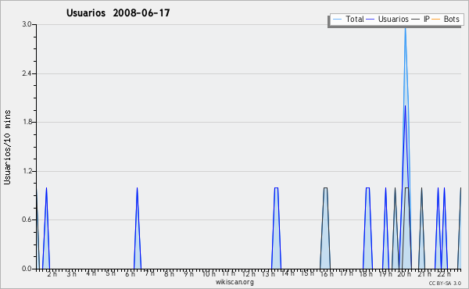Click the '4 h' x-axis label
Image resolution: width=469 pixels, height=289 pixels.
tap(91, 273)
